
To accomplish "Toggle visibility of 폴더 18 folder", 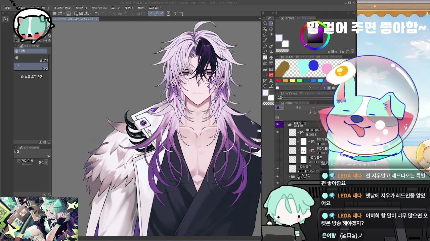I will [x=277, y=124].
